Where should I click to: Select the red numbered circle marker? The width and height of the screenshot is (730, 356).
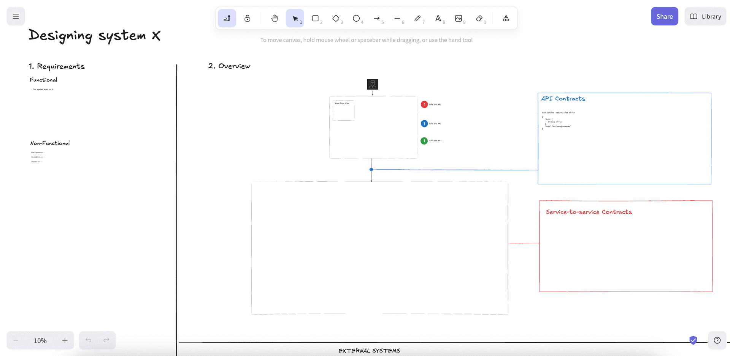coord(424,104)
